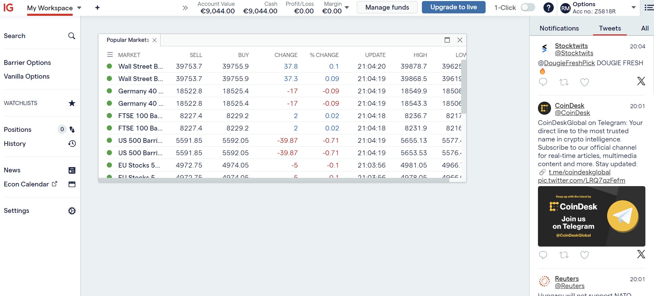Click the Econ Calendar calendar icon
Image resolution: width=654 pixels, height=296 pixels.
point(72,184)
